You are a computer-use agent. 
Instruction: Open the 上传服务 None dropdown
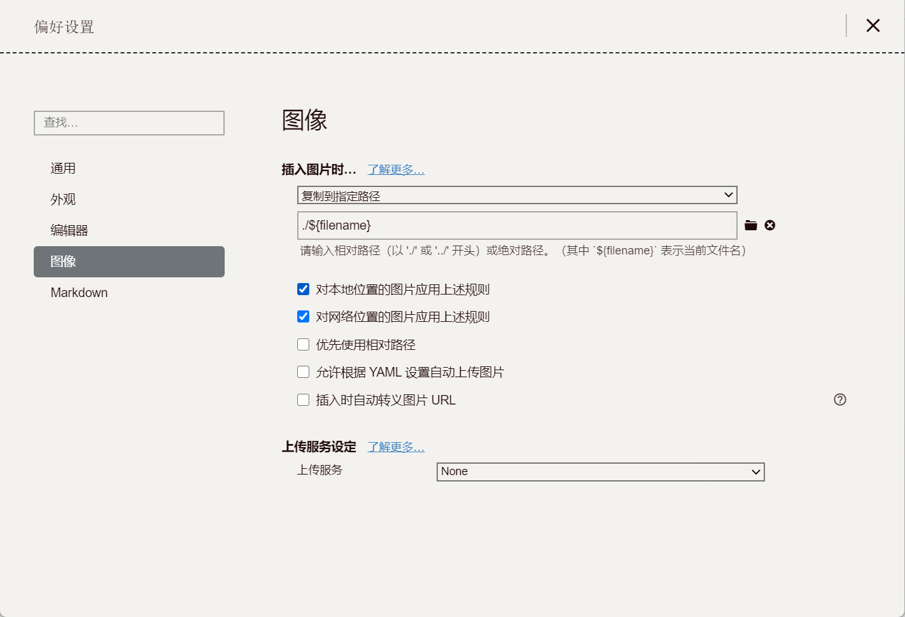[x=600, y=472]
